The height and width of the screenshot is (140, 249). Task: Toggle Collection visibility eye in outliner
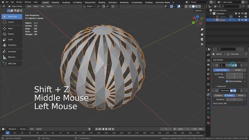pyautogui.click(x=242, y=14)
